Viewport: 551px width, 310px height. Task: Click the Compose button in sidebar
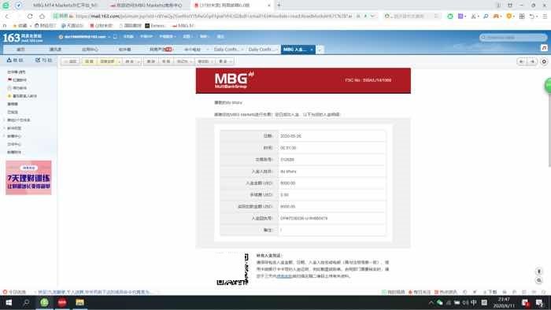click(43, 60)
